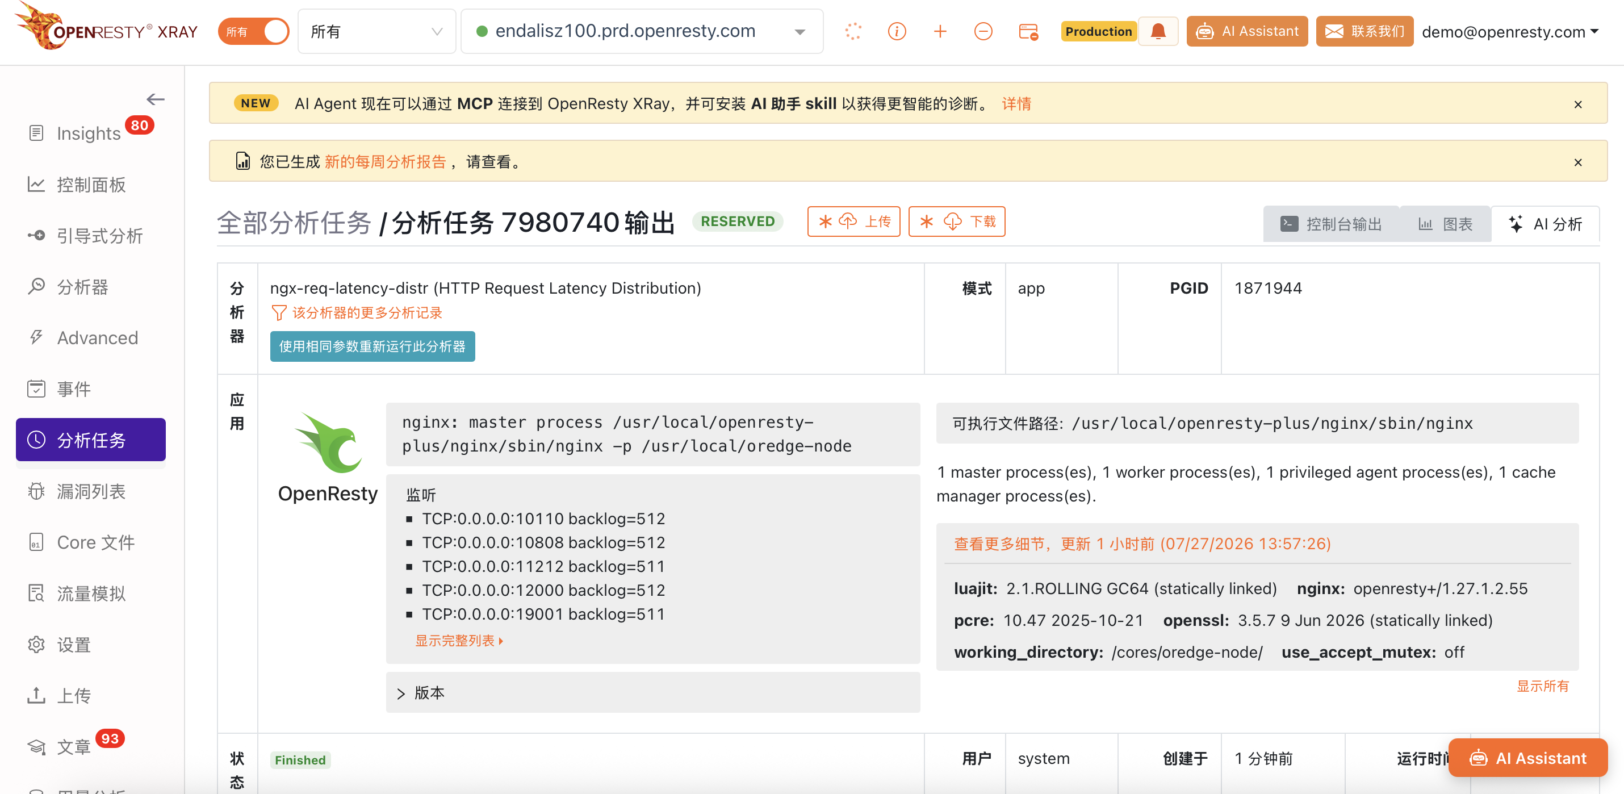
Task: Select the 分析任务 sidebar item
Action: [x=91, y=440]
